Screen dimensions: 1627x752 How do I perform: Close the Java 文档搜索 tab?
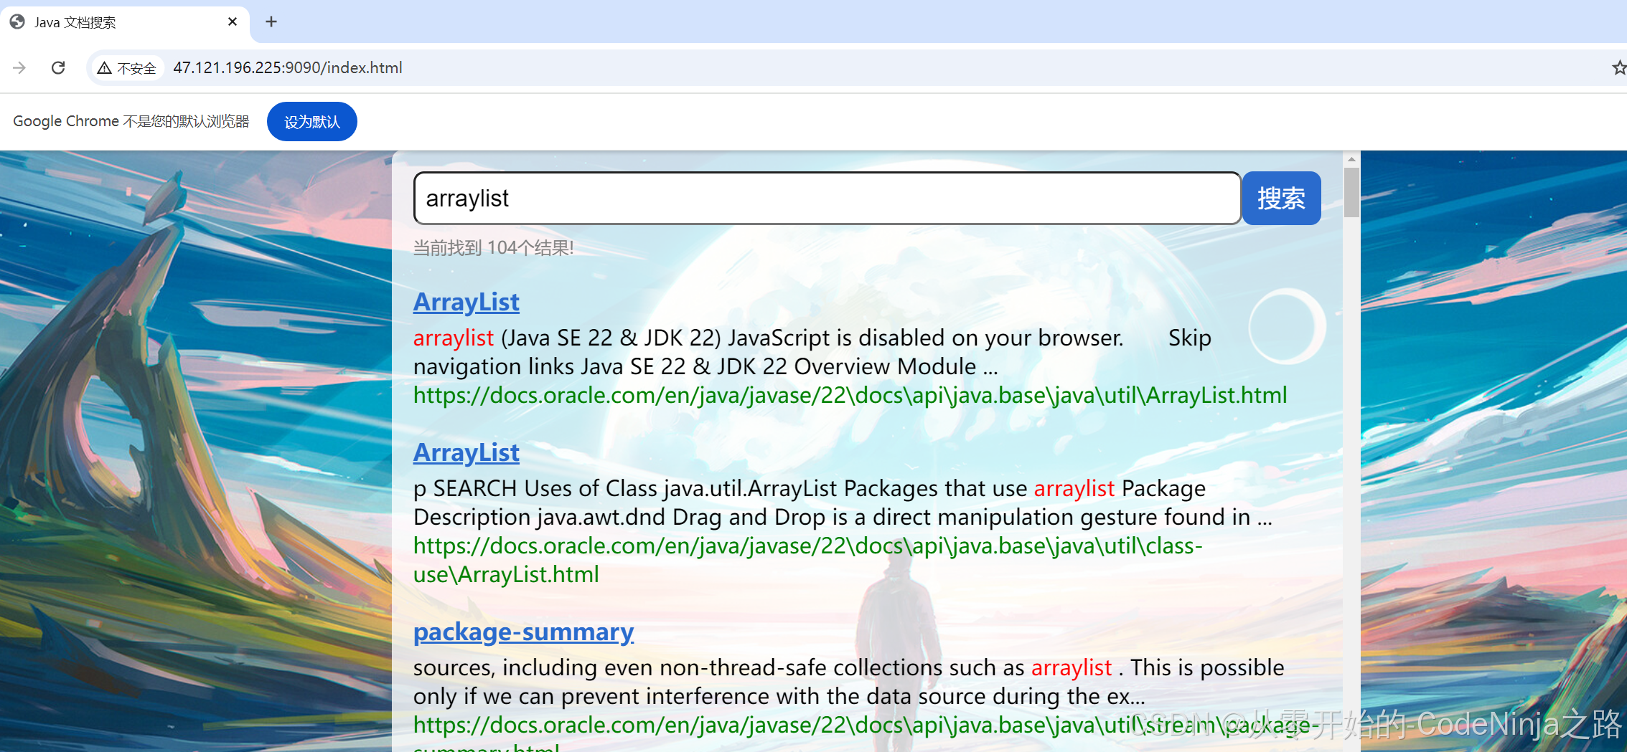click(233, 22)
